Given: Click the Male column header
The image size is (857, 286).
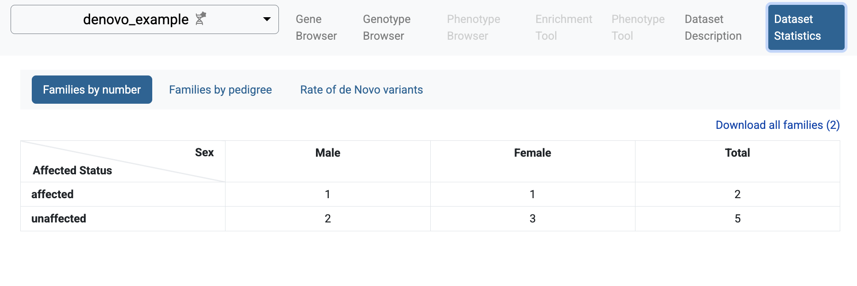Looking at the screenshot, I should tap(327, 153).
